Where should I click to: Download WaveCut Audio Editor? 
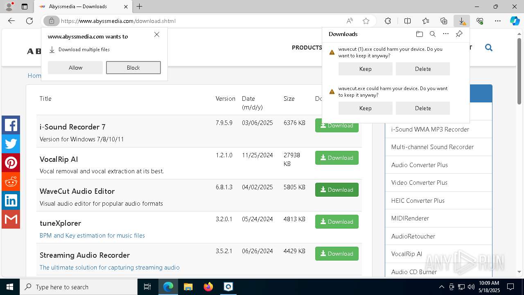click(x=337, y=190)
